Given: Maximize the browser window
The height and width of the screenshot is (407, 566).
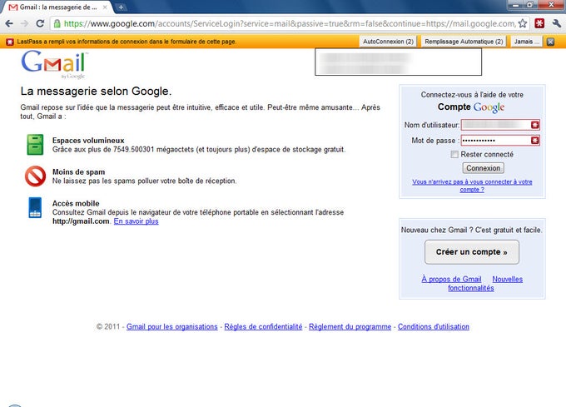Looking at the screenshot, I should click(530, 5).
